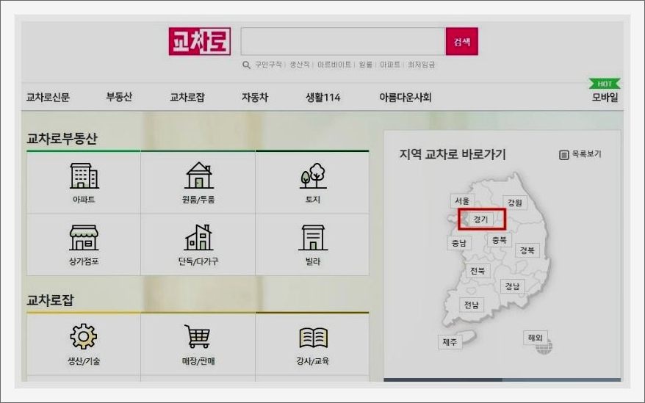Screen dimensions: 645x403
Task: Open the 상가점포 storefront icon
Action: (84, 238)
